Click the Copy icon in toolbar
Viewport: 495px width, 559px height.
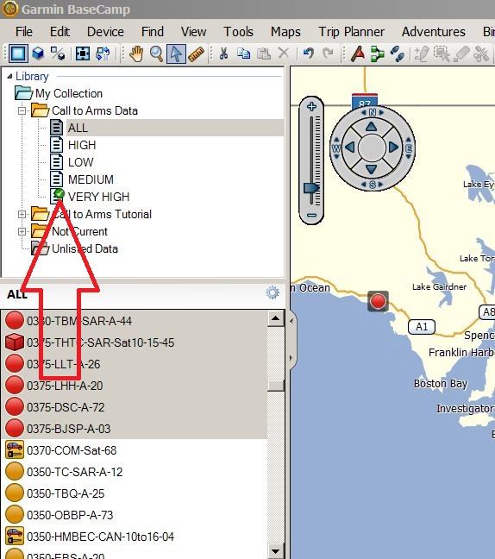pos(244,53)
